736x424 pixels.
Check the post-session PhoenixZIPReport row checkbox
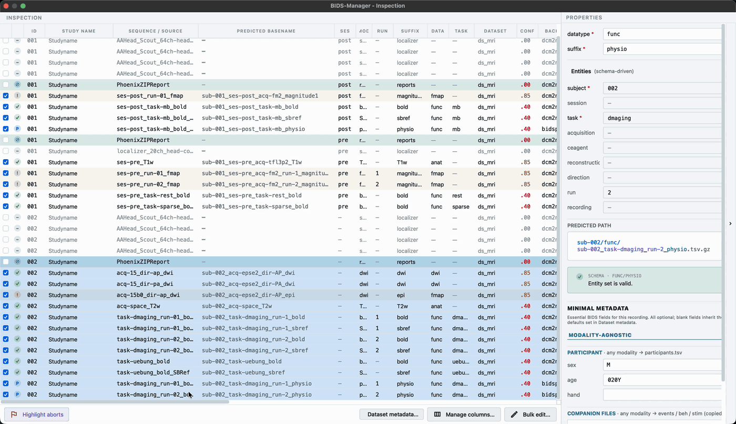pos(6,85)
